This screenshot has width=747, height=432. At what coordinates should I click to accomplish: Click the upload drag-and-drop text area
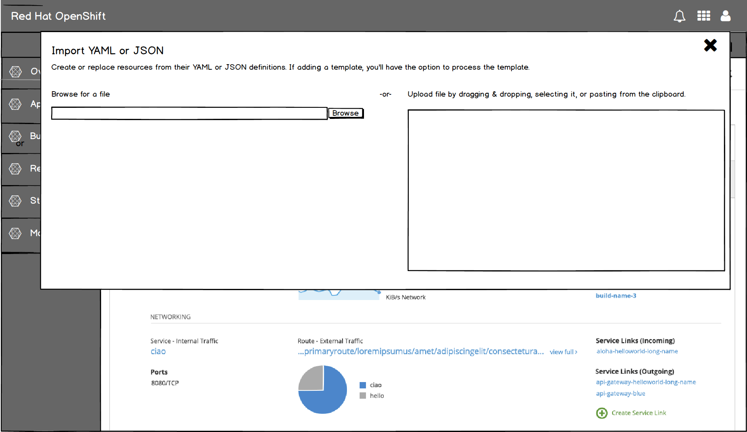click(x=566, y=190)
